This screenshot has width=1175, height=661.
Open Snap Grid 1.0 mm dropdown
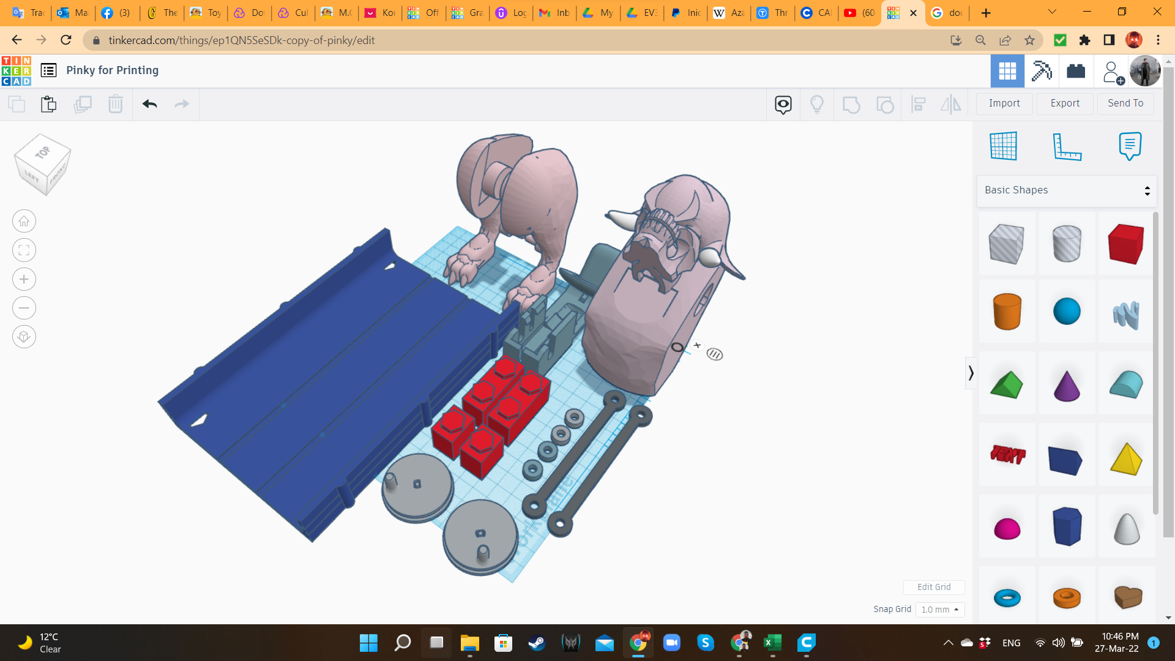(940, 610)
